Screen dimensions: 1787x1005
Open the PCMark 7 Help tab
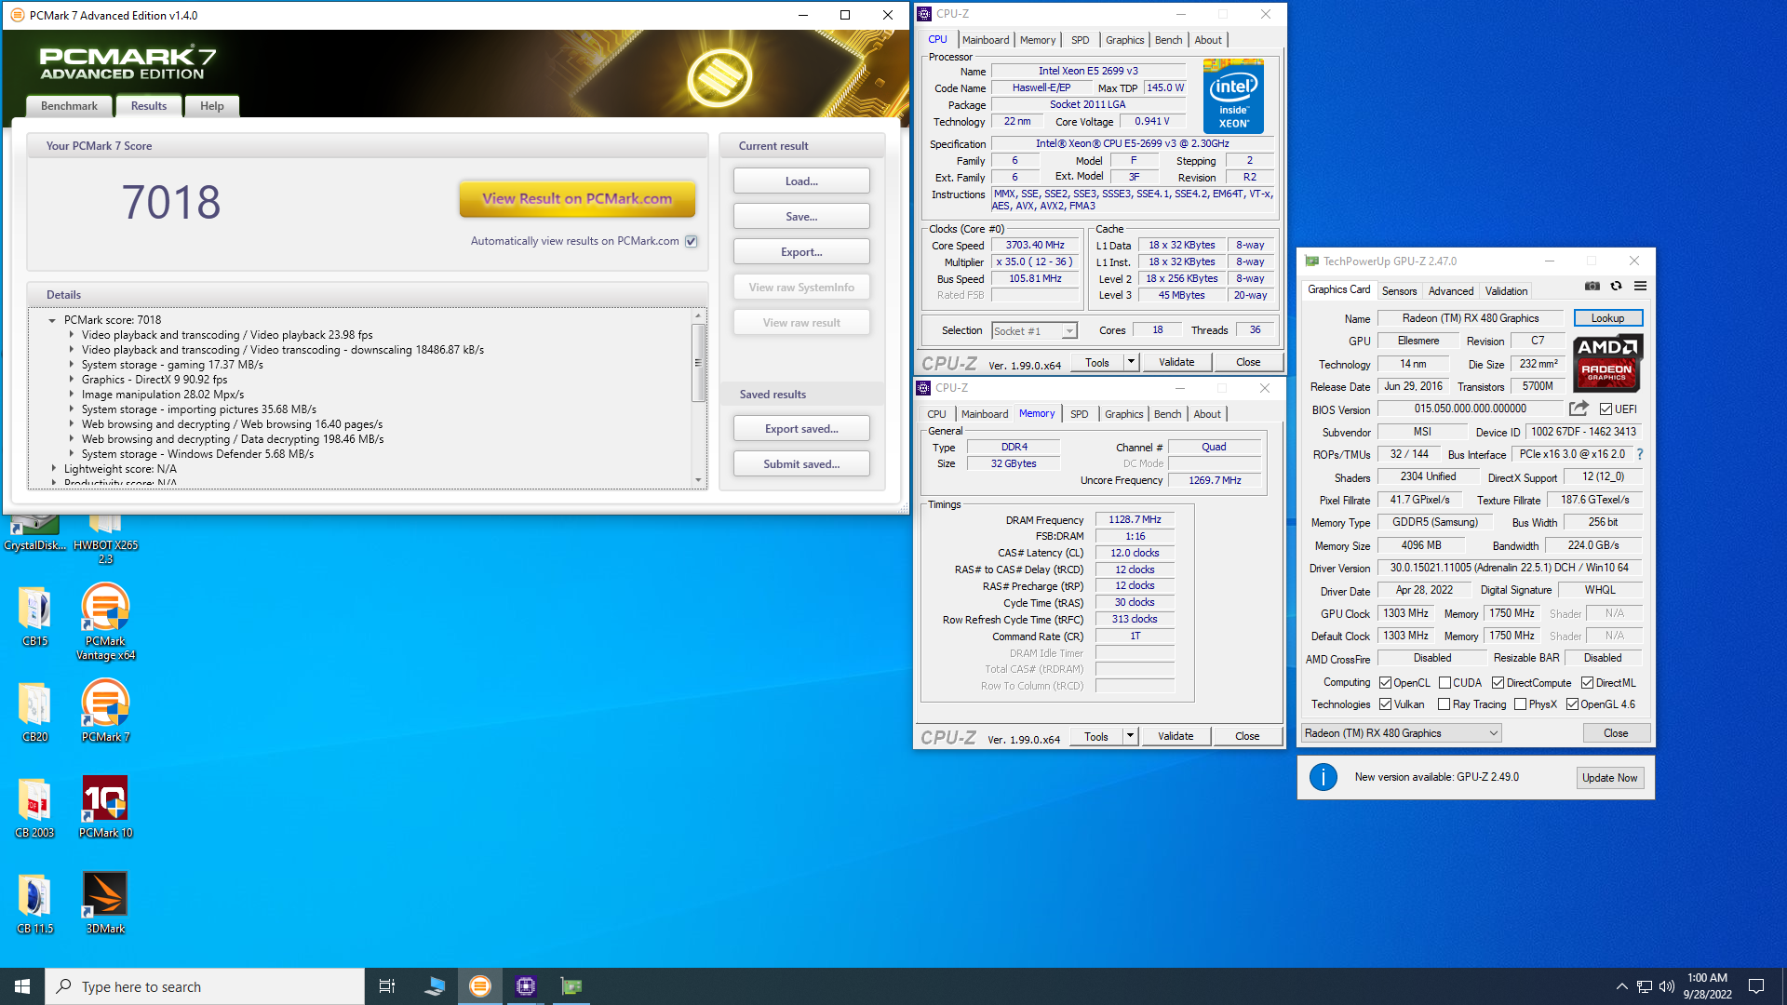click(211, 106)
